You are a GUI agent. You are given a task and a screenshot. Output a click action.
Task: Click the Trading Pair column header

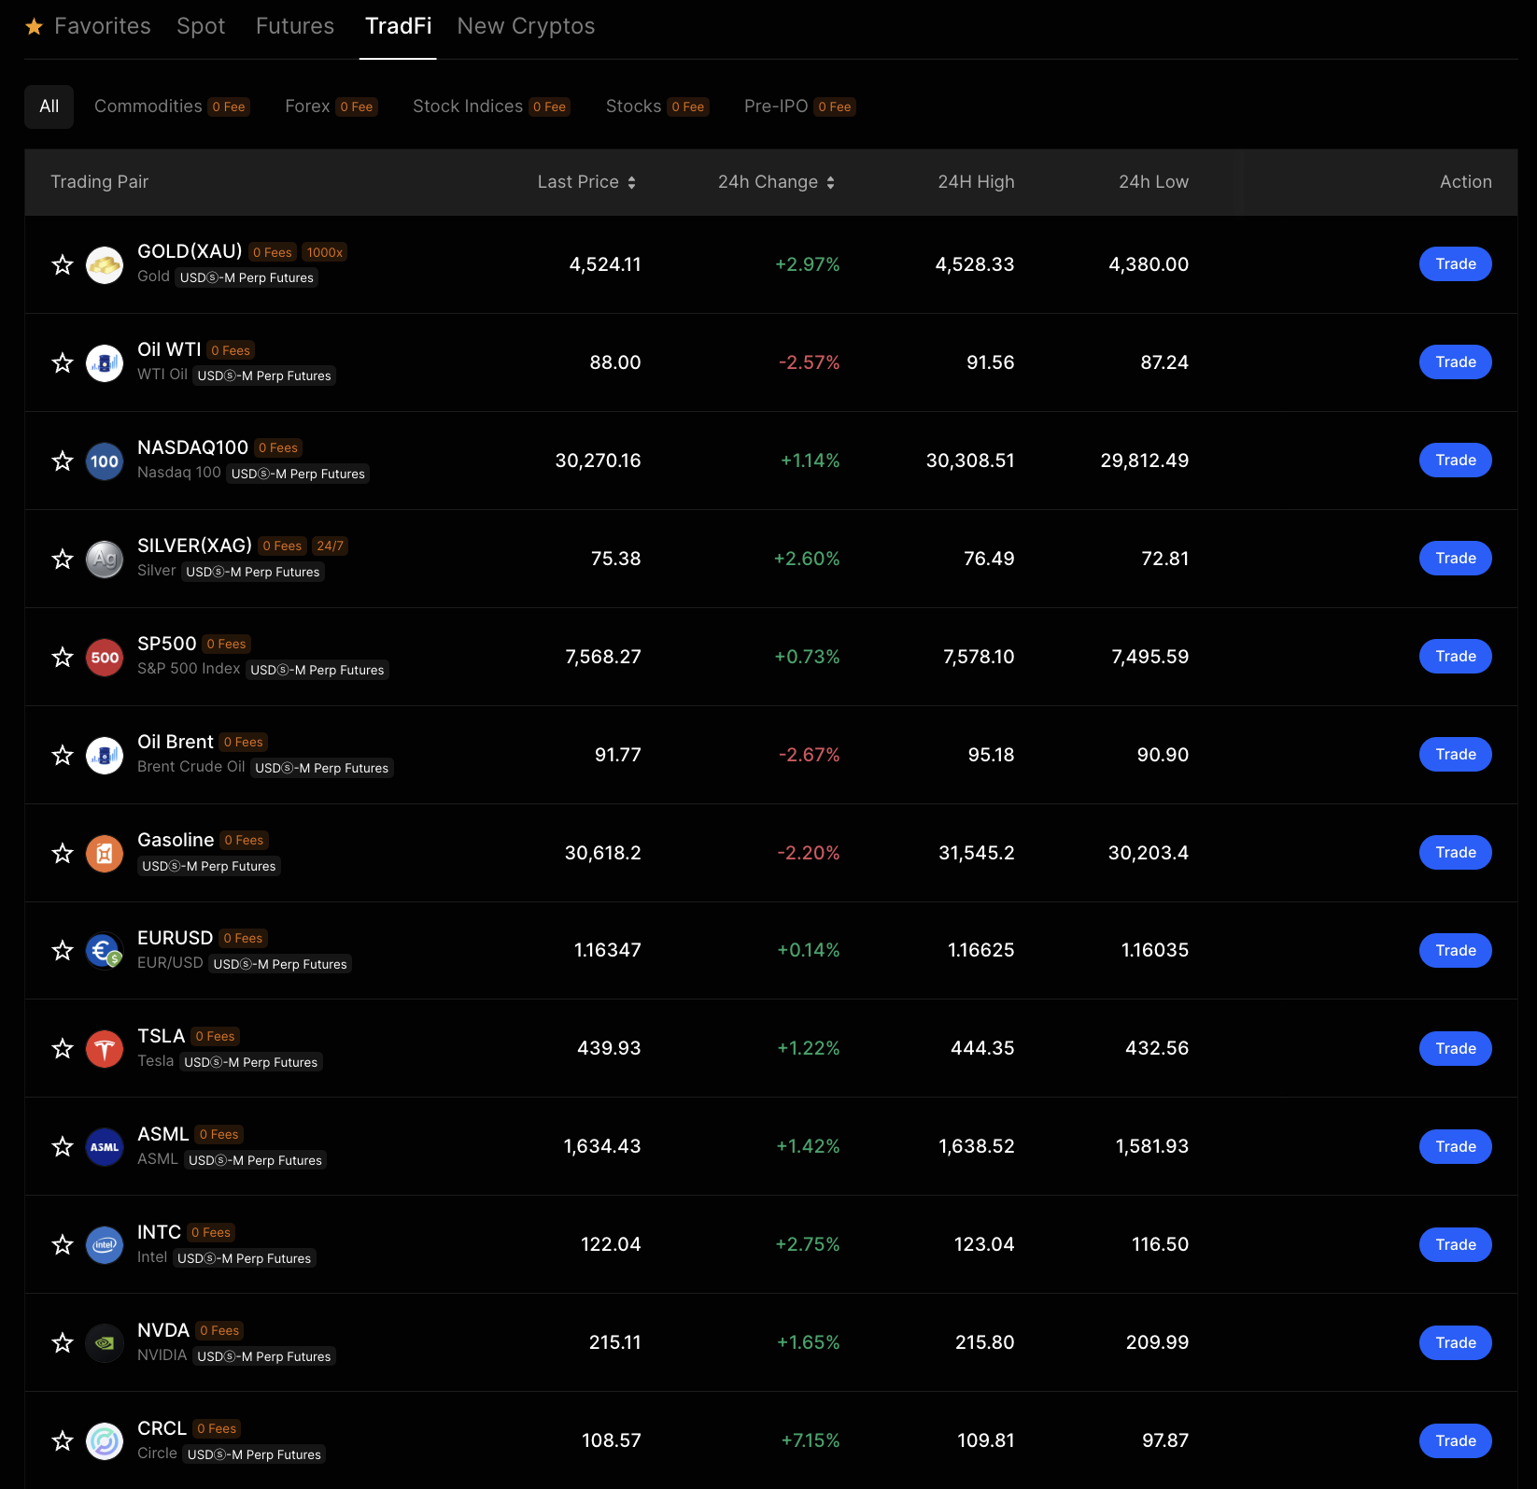[x=100, y=182]
